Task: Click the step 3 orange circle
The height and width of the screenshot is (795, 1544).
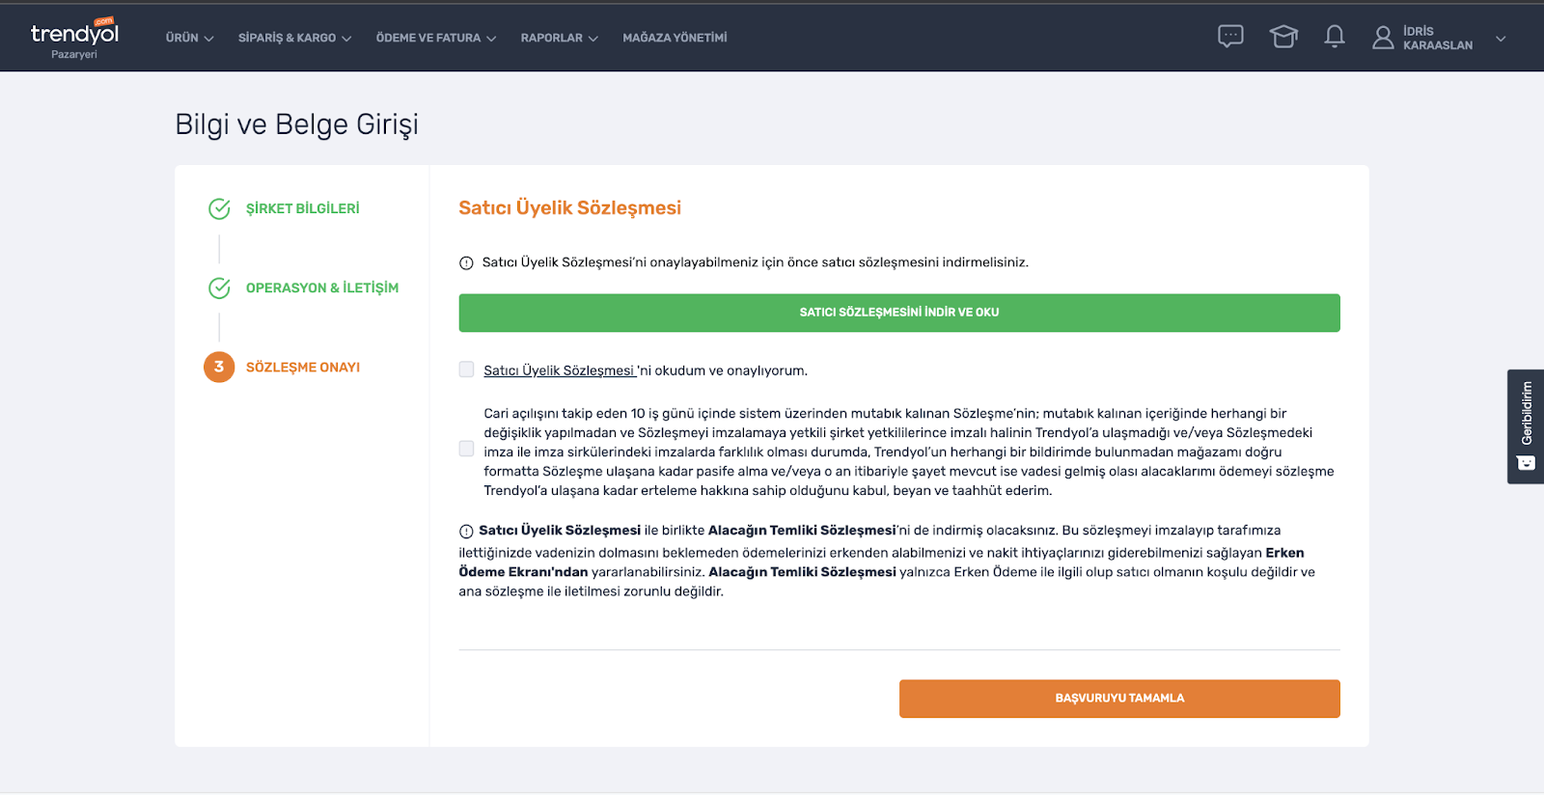Action: (x=219, y=367)
